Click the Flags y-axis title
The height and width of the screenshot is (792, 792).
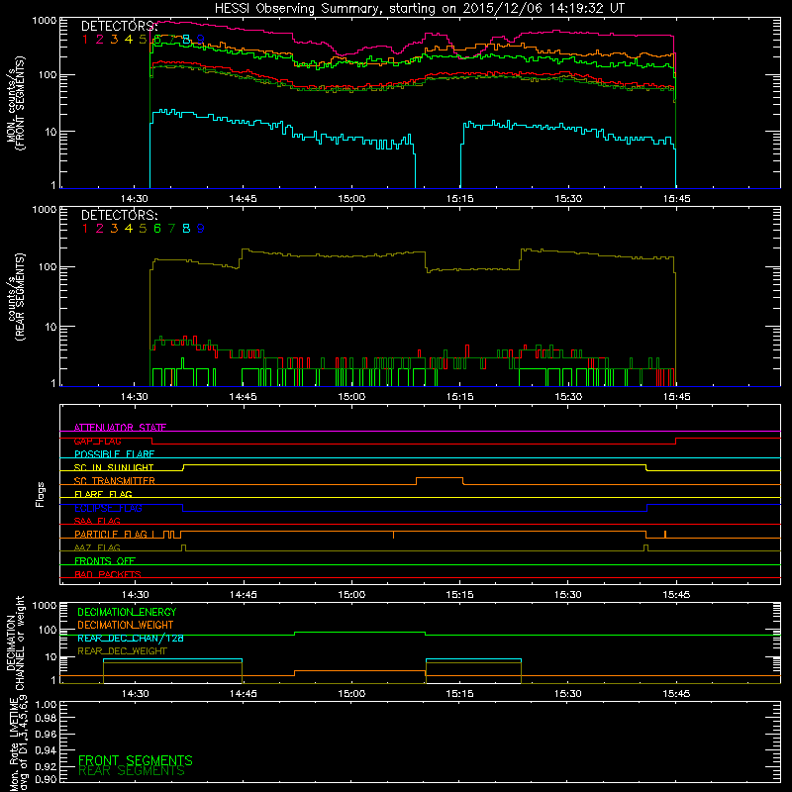click(41, 494)
